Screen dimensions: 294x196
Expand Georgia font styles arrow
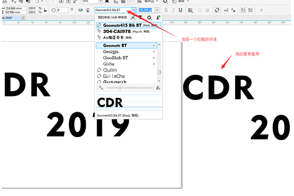[x=154, y=51]
